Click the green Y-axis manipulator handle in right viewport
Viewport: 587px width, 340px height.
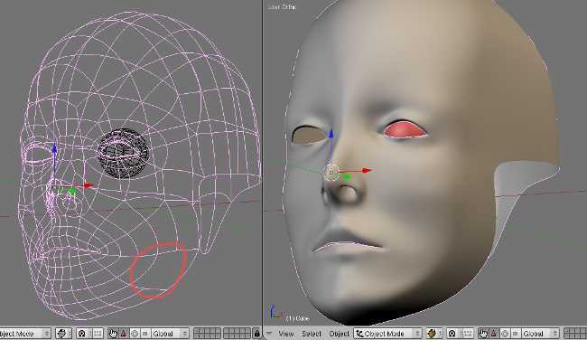coord(347,178)
